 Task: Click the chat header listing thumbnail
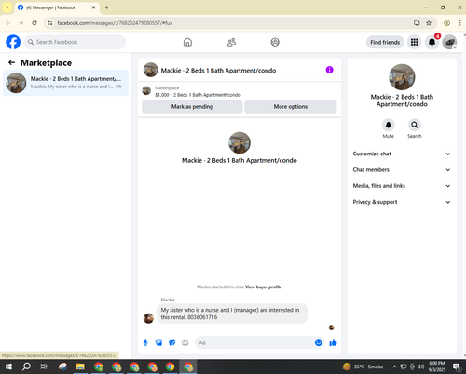point(151,70)
